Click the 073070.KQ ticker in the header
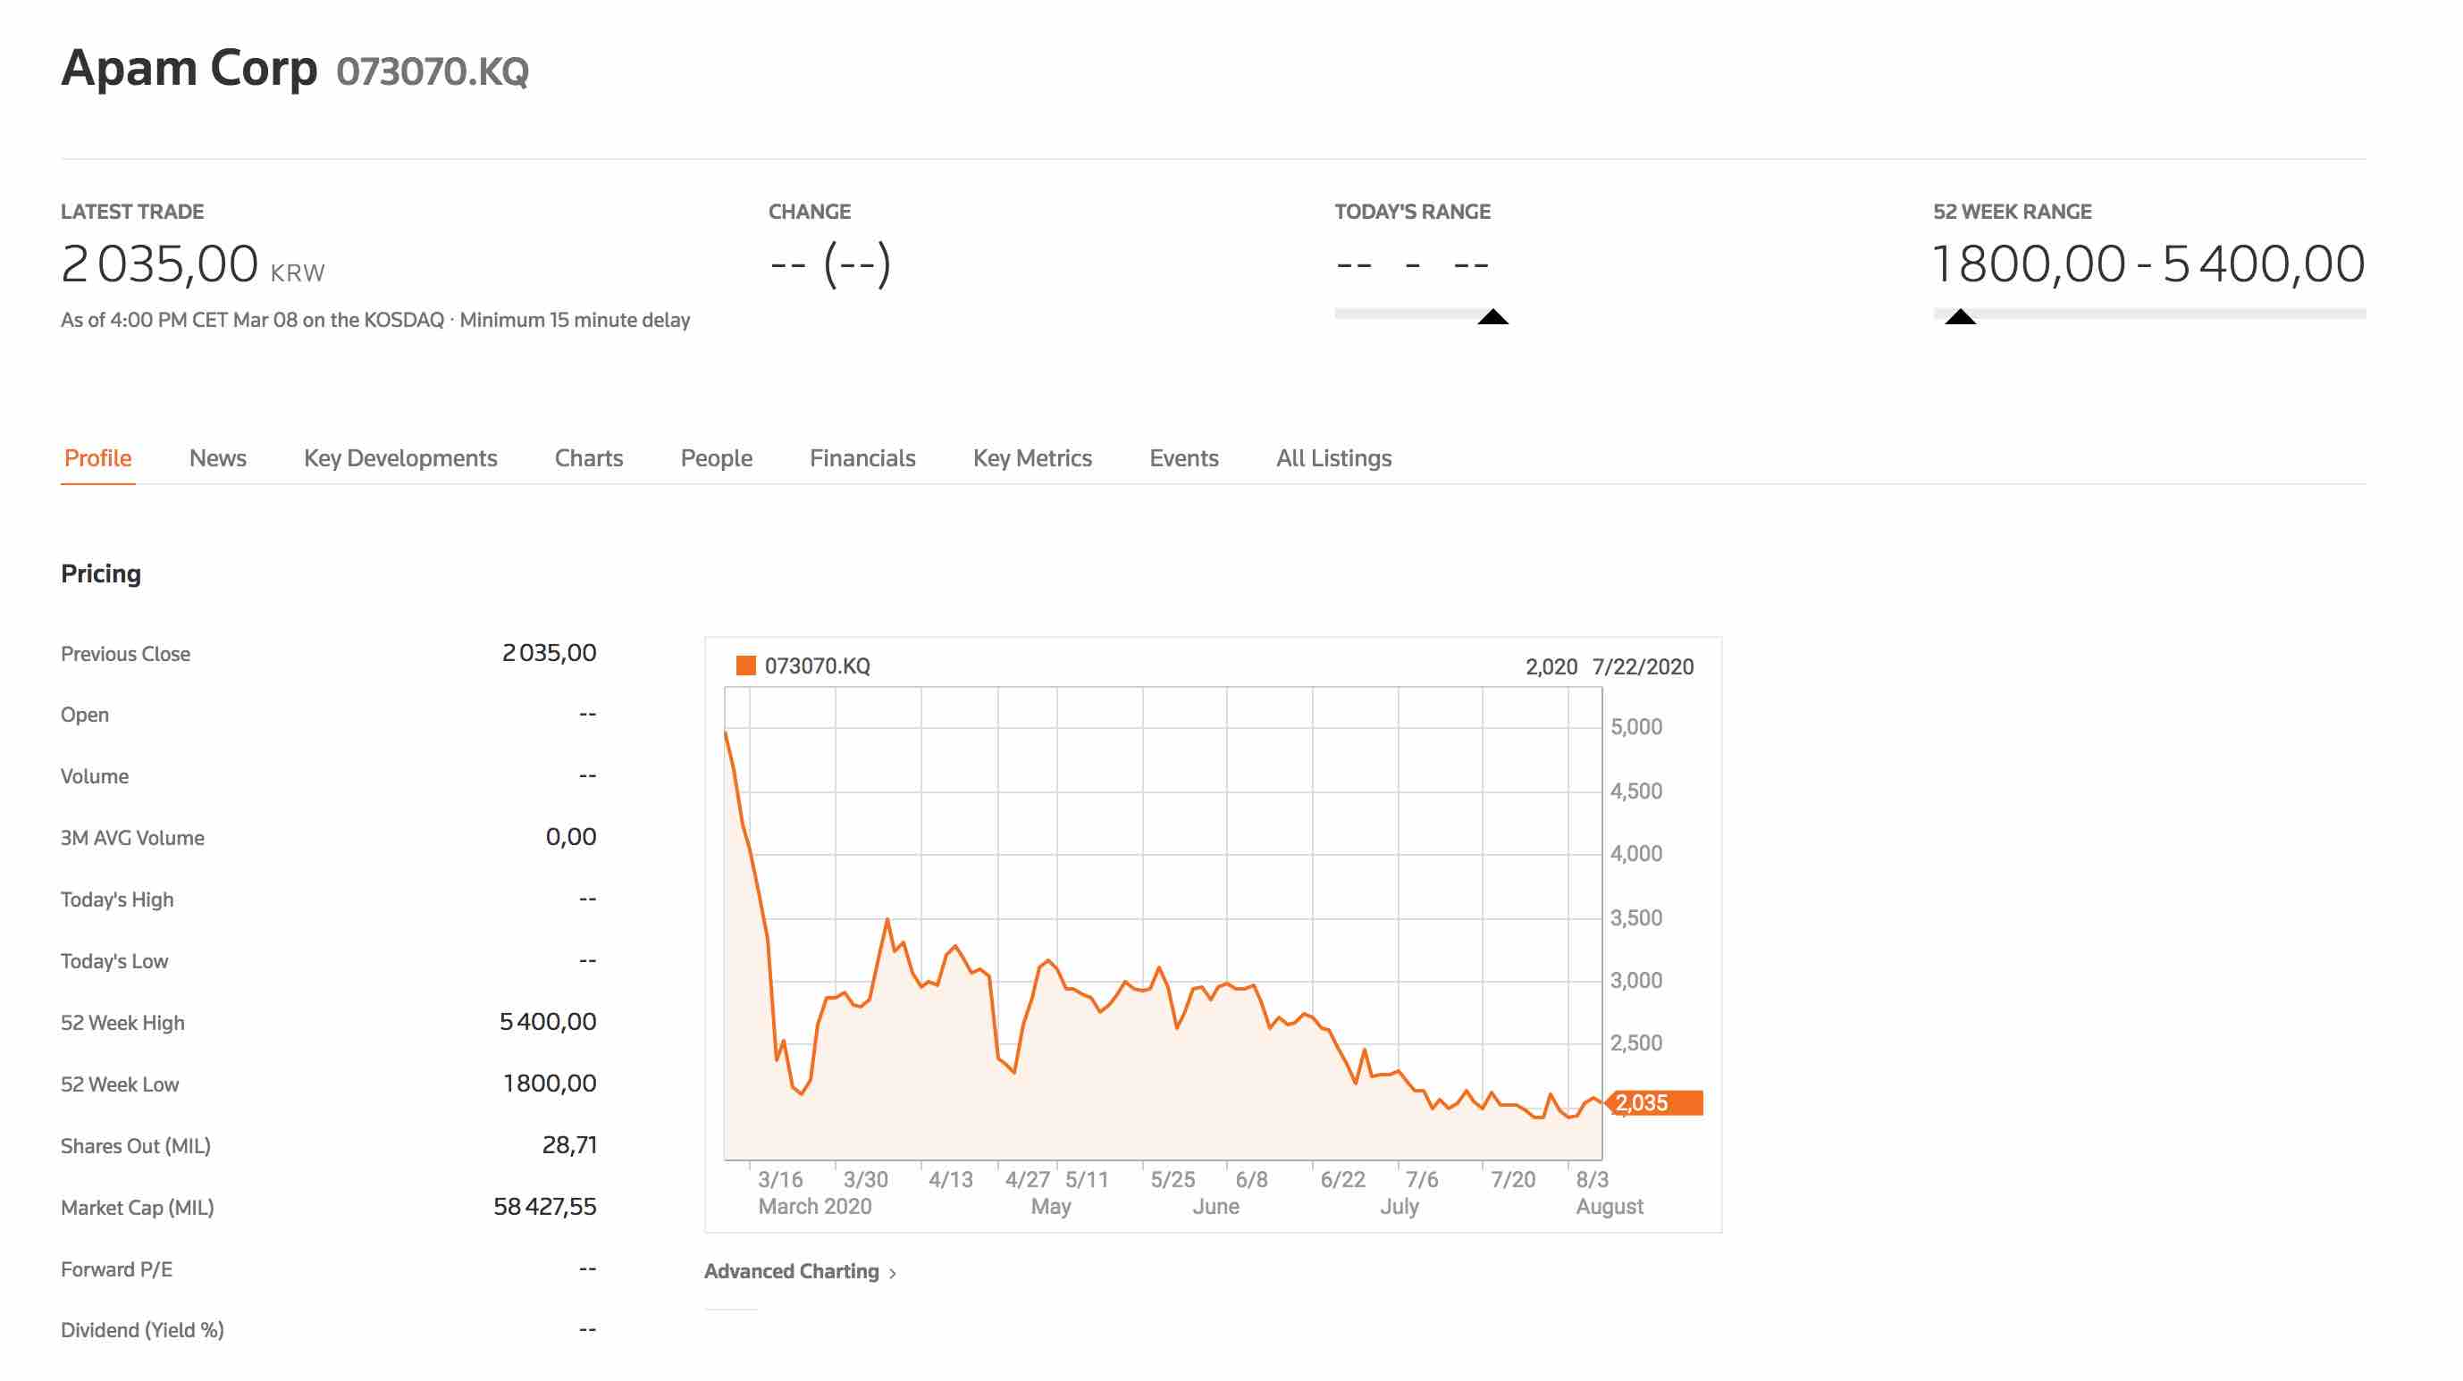 [433, 71]
